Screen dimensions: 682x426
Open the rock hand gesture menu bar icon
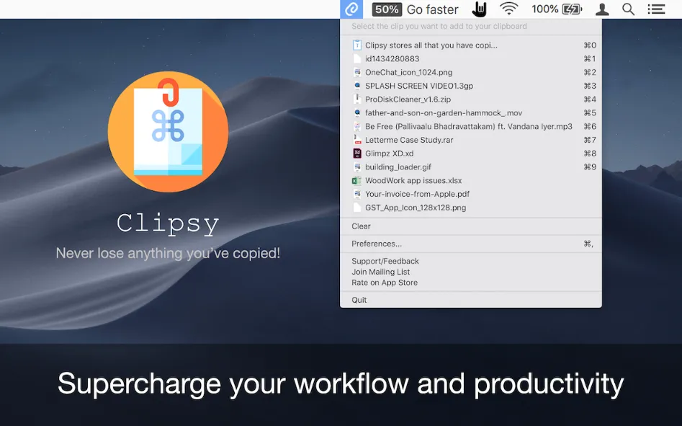click(479, 9)
